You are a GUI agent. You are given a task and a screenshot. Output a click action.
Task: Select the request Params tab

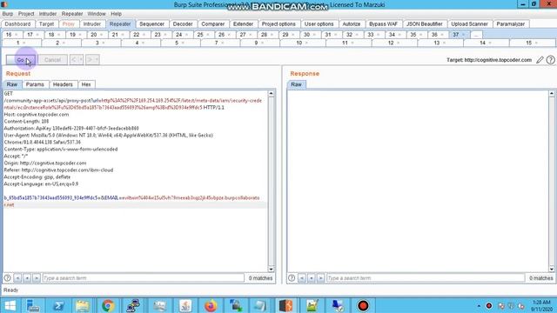[x=35, y=84]
